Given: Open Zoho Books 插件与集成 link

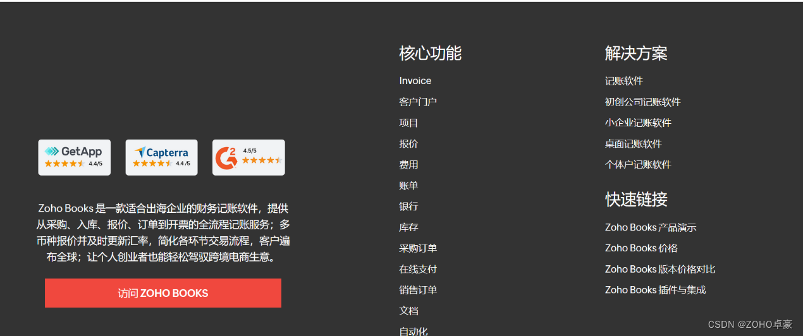Looking at the screenshot, I should coord(656,290).
